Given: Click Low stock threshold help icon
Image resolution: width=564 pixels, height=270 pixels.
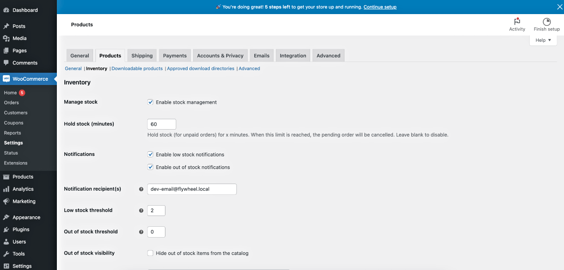Looking at the screenshot, I should 141,210.
